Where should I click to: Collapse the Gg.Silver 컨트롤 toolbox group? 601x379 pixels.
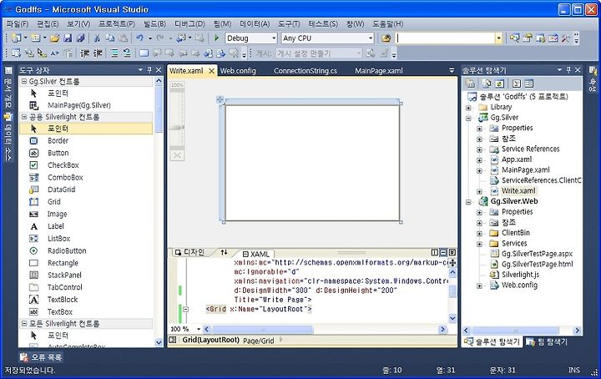tap(24, 81)
